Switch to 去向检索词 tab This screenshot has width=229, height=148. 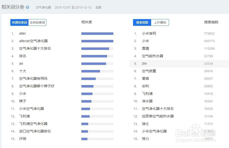37,22
